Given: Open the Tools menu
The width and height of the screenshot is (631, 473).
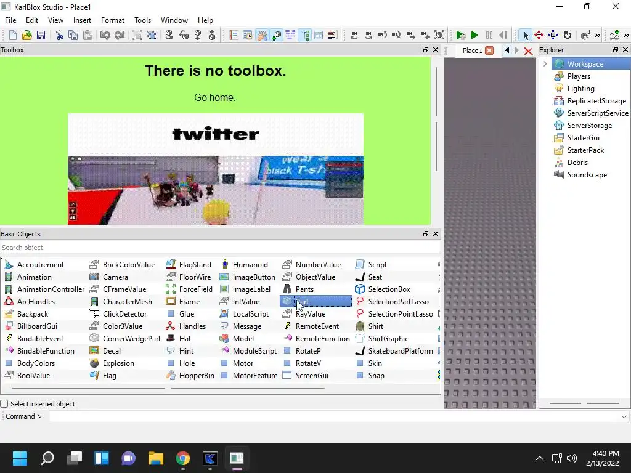Looking at the screenshot, I should (x=142, y=20).
